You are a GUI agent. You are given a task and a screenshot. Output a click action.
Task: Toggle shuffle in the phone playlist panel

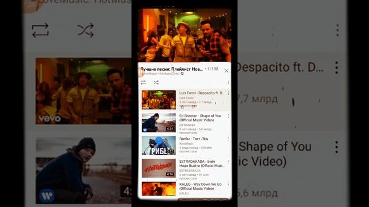pyautogui.click(x=156, y=82)
